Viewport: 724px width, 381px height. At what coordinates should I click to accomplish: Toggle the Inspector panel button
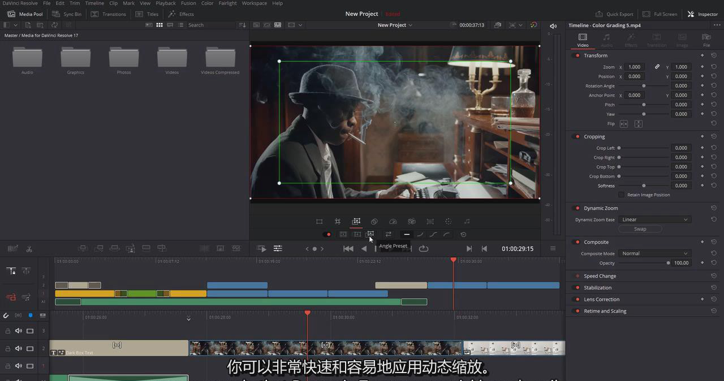[x=703, y=14]
